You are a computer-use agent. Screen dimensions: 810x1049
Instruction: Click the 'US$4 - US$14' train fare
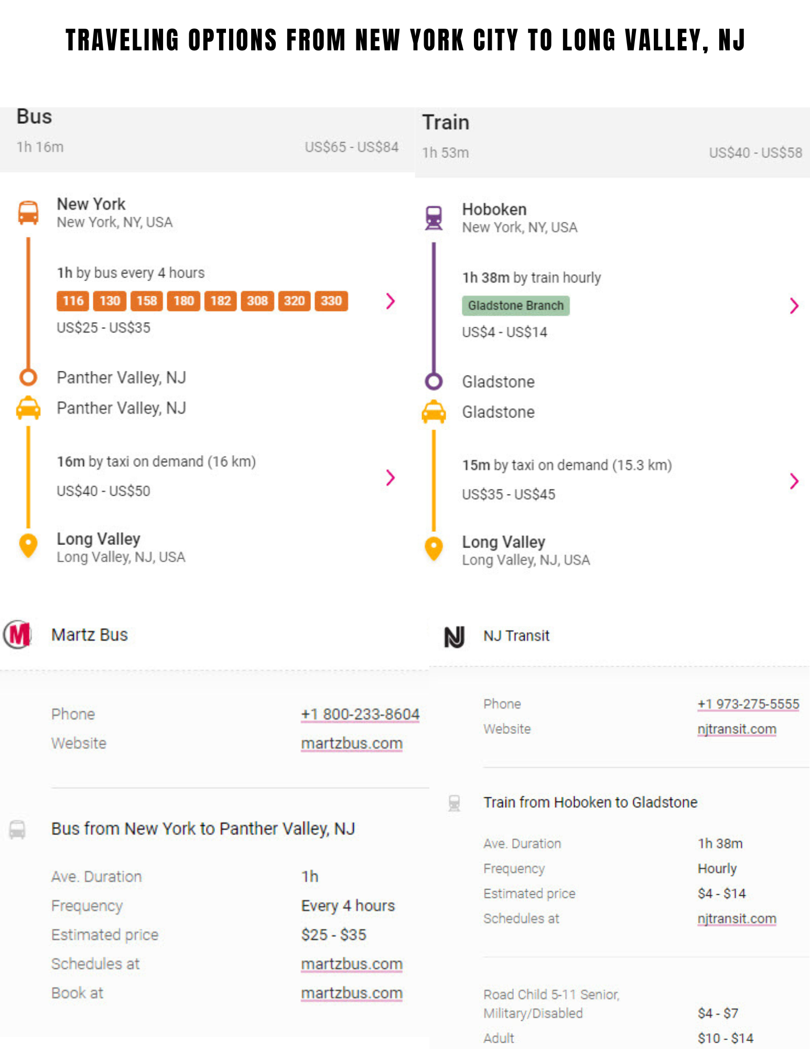504,332
